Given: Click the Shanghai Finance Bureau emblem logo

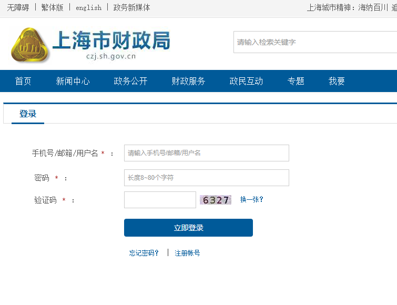Looking at the screenshot, I should tap(29, 44).
